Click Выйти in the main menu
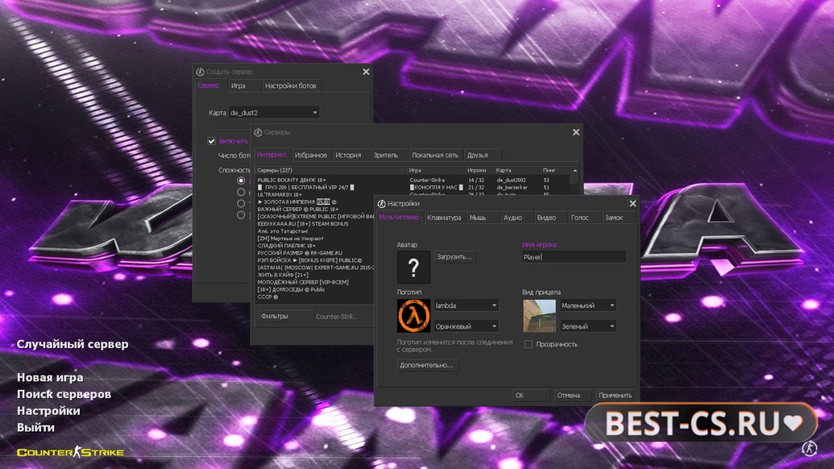834x469 pixels. pos(35,428)
